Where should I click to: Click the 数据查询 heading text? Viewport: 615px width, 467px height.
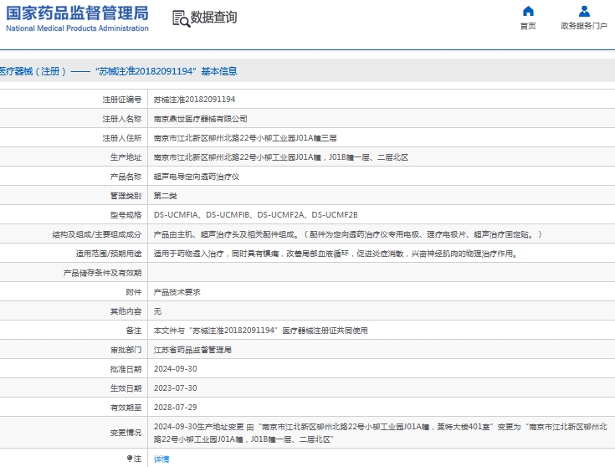tap(213, 18)
